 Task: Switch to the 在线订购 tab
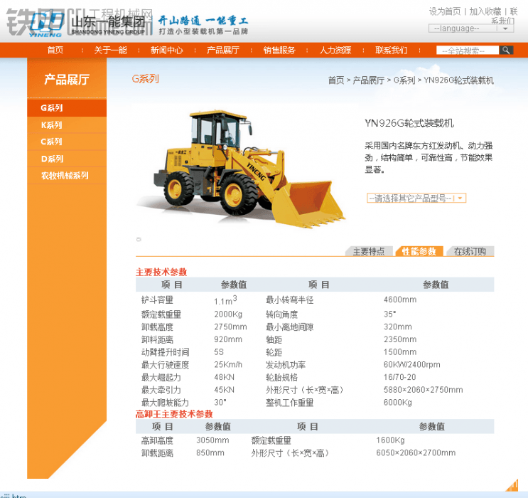(470, 252)
